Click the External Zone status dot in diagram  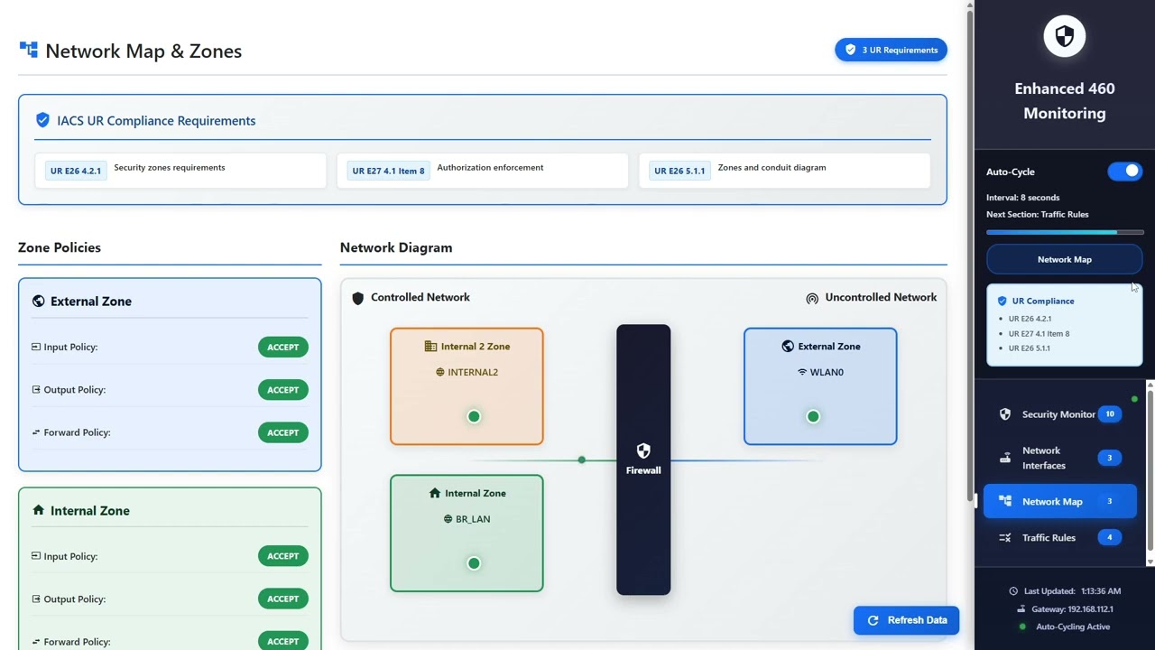pos(813,416)
